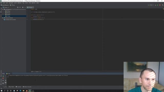The width and height of the screenshot is (164, 92).
Task: Click the rerun icon in Run panel
Action: (x=3, y=76)
